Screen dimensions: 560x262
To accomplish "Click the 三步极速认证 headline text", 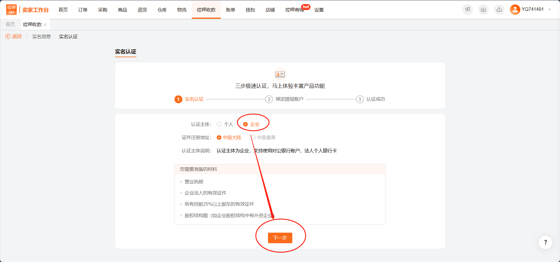I will (280, 86).
